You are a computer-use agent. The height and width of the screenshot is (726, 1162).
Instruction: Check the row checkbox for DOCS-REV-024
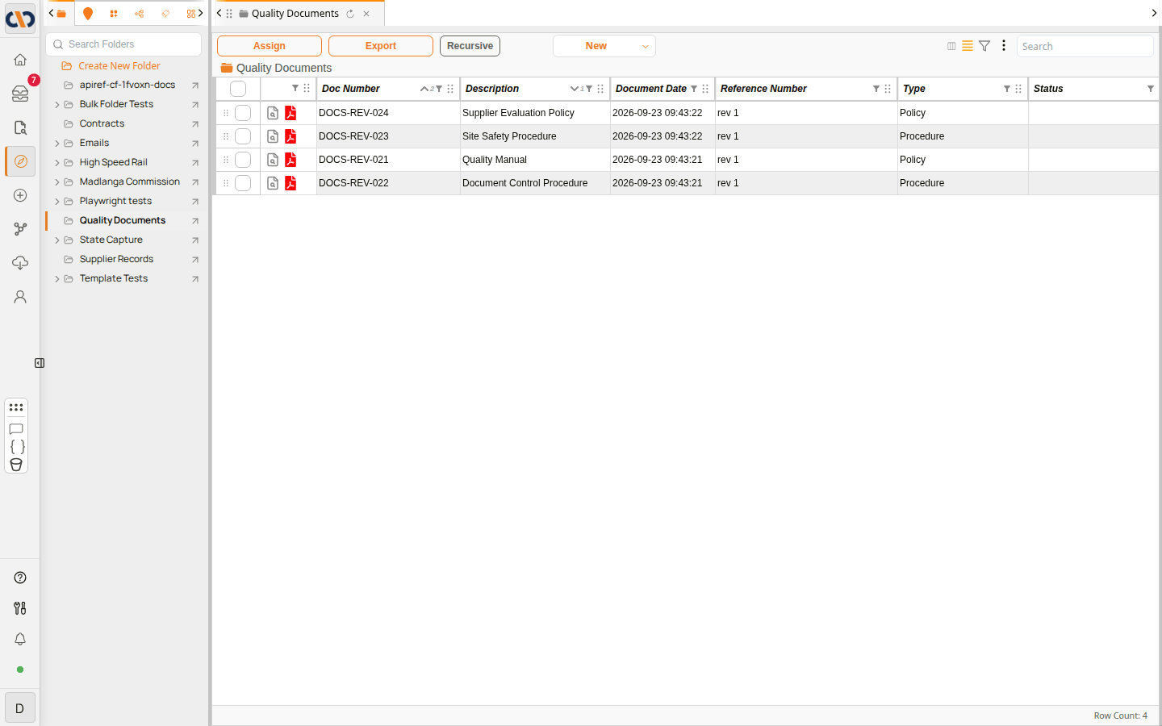[243, 113]
